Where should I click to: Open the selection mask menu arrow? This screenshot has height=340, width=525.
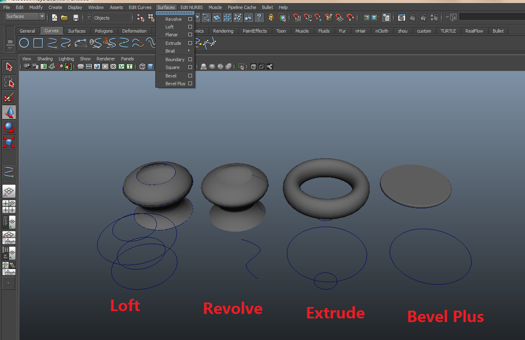point(89,18)
